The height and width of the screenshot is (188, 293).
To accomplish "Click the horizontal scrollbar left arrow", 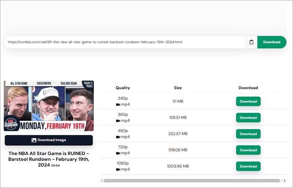I will 102,180.
